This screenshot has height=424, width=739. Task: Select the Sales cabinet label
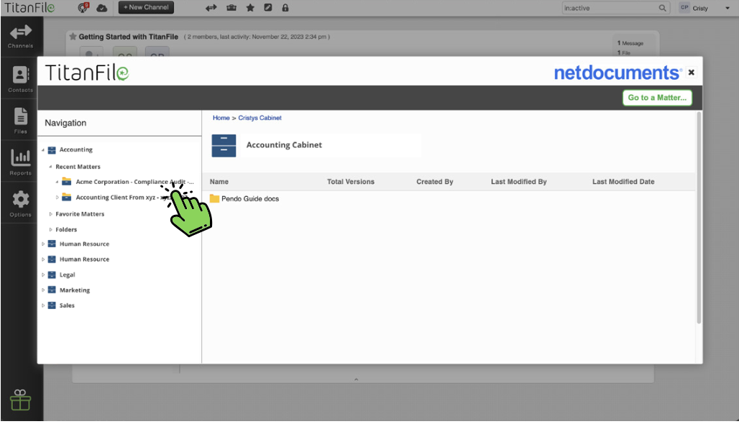[x=67, y=305]
